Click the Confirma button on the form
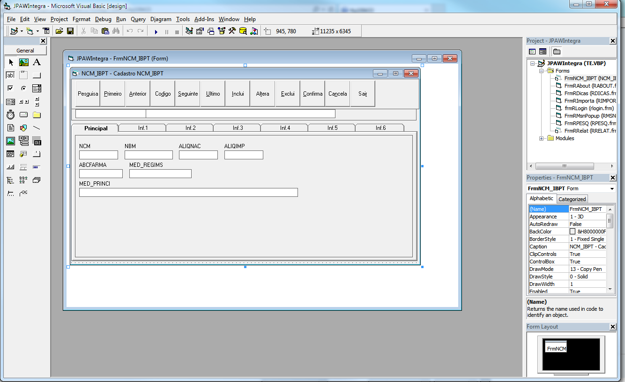This screenshot has height=382, width=625. pos(312,94)
